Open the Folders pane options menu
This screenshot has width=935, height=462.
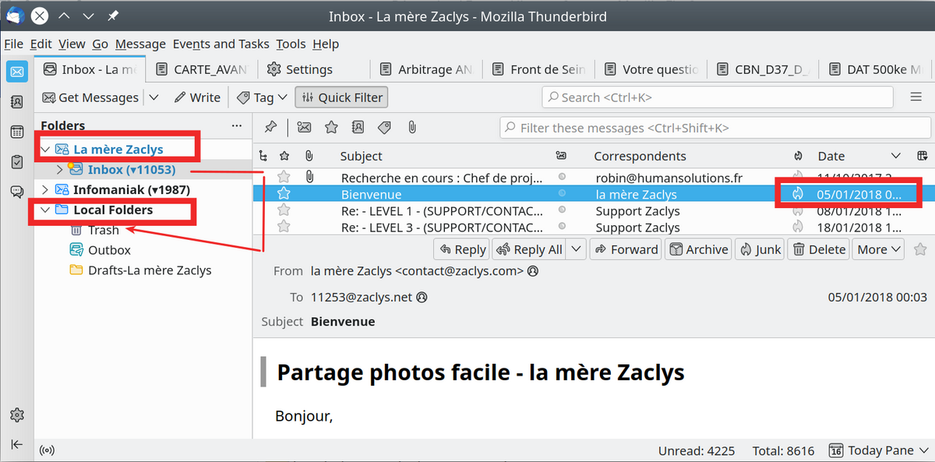[237, 125]
